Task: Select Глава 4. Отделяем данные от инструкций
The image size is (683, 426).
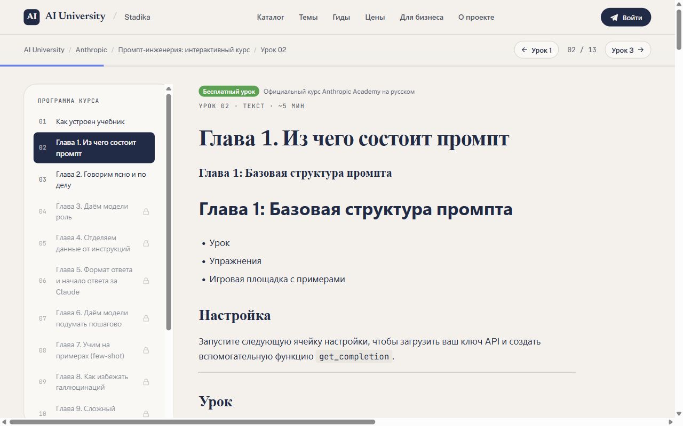Action: (x=94, y=243)
